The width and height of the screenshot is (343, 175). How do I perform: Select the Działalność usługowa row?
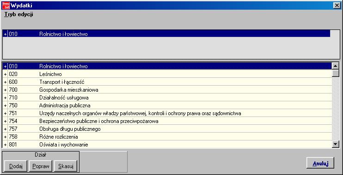click(167, 98)
